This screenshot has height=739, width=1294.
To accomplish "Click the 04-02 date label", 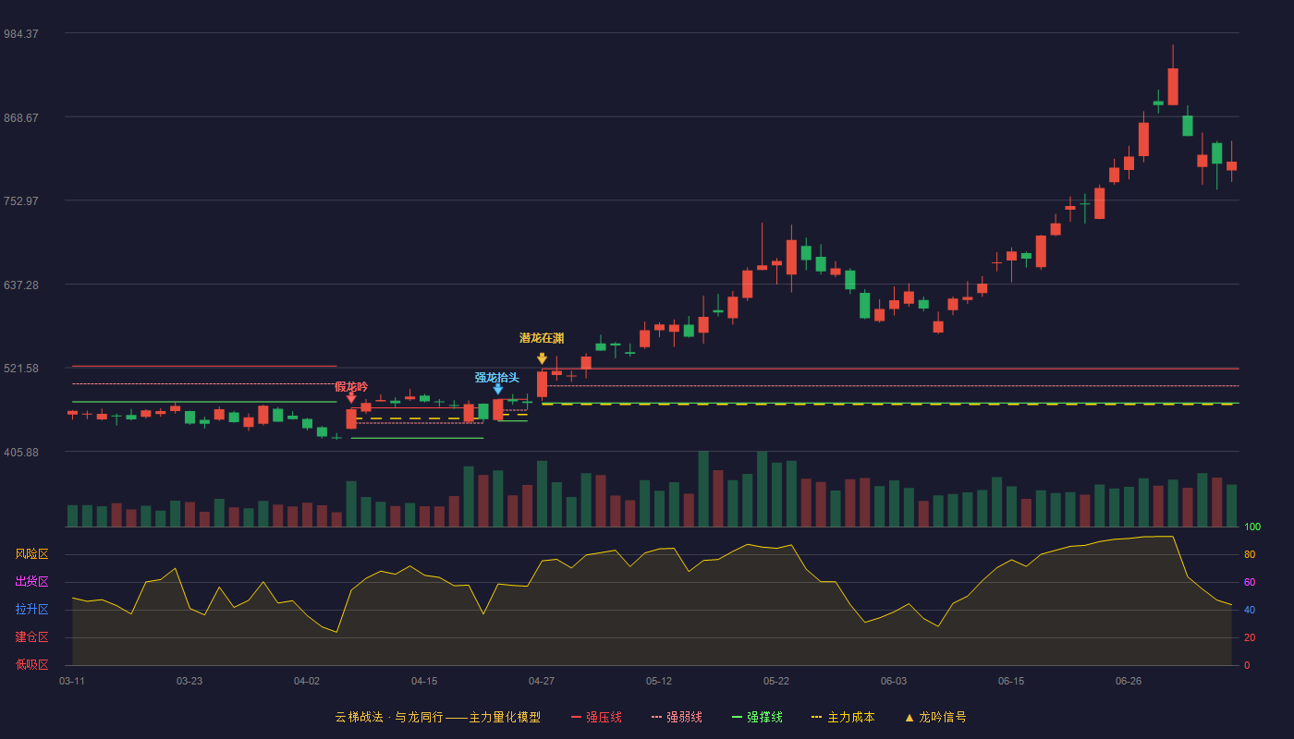I will [x=307, y=681].
